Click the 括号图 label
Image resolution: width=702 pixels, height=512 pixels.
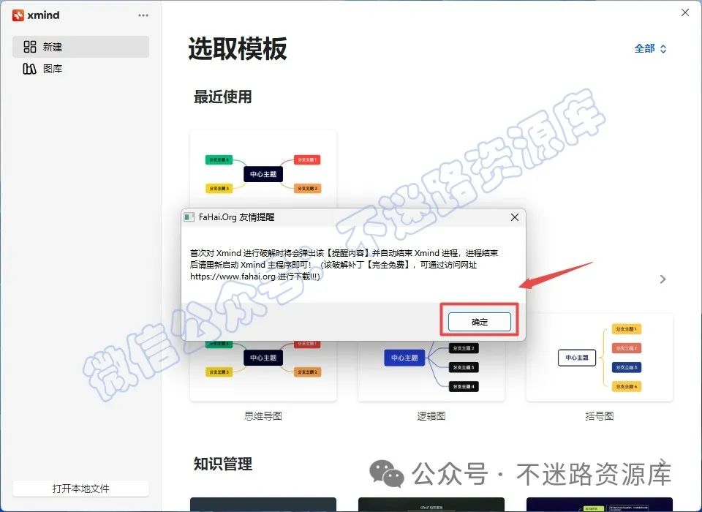pos(600,416)
